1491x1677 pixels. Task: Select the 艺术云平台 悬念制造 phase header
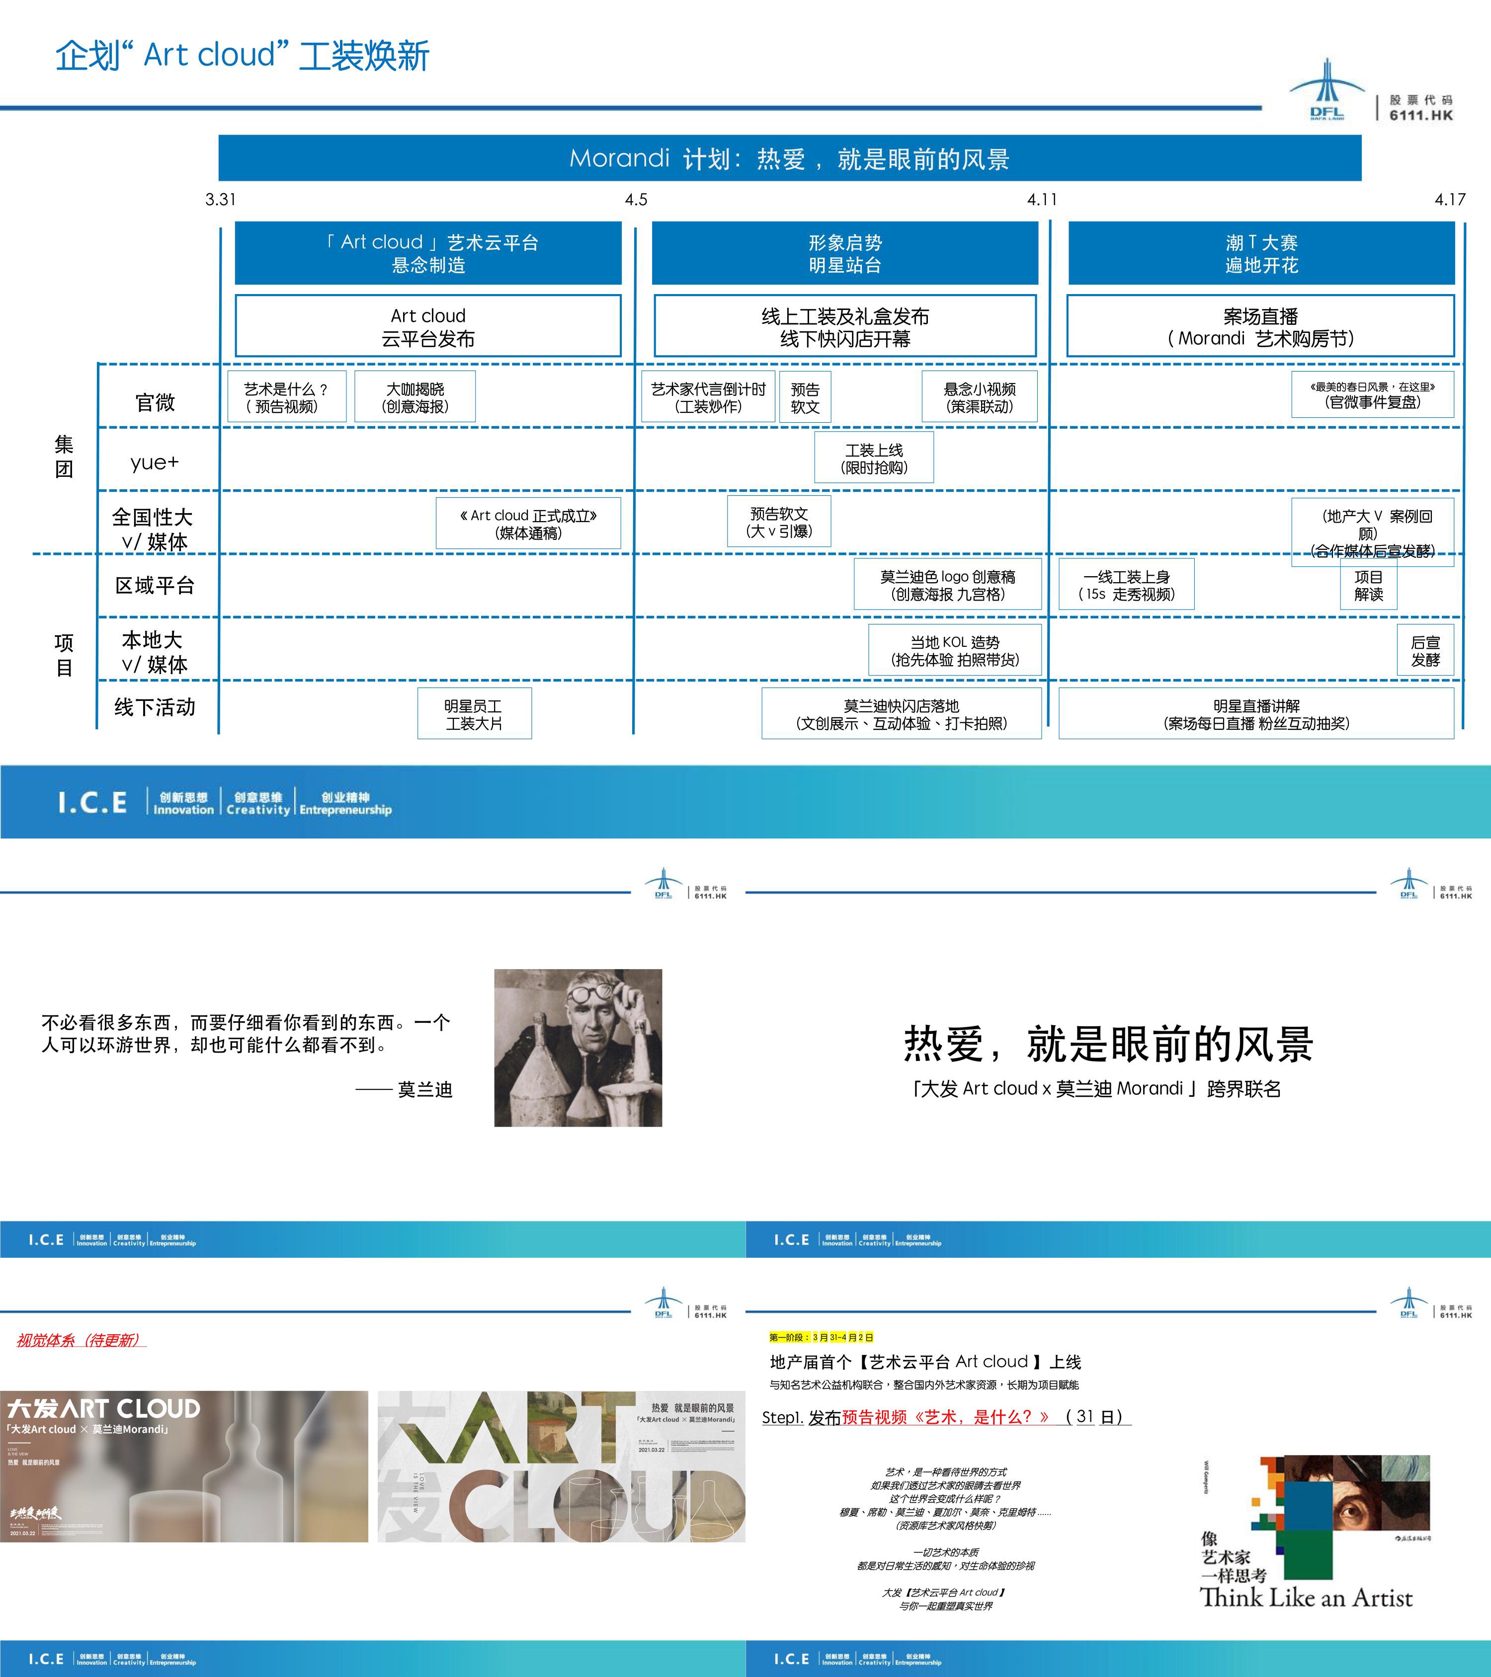pyautogui.click(x=428, y=253)
